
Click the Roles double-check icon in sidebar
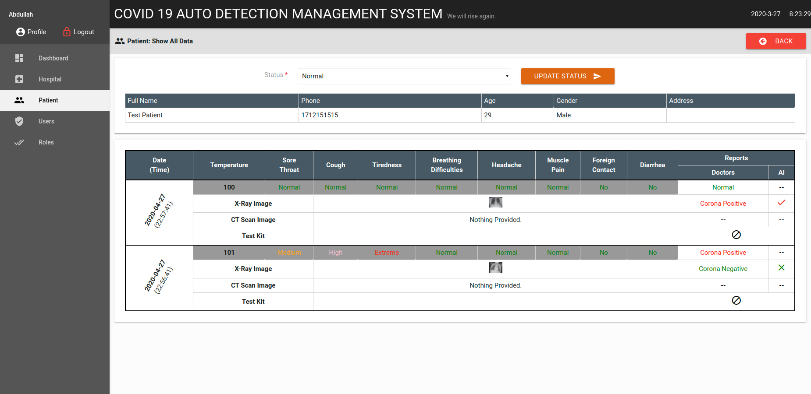point(19,142)
